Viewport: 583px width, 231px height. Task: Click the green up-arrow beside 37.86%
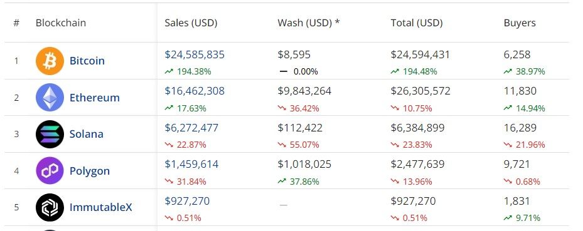pos(282,182)
